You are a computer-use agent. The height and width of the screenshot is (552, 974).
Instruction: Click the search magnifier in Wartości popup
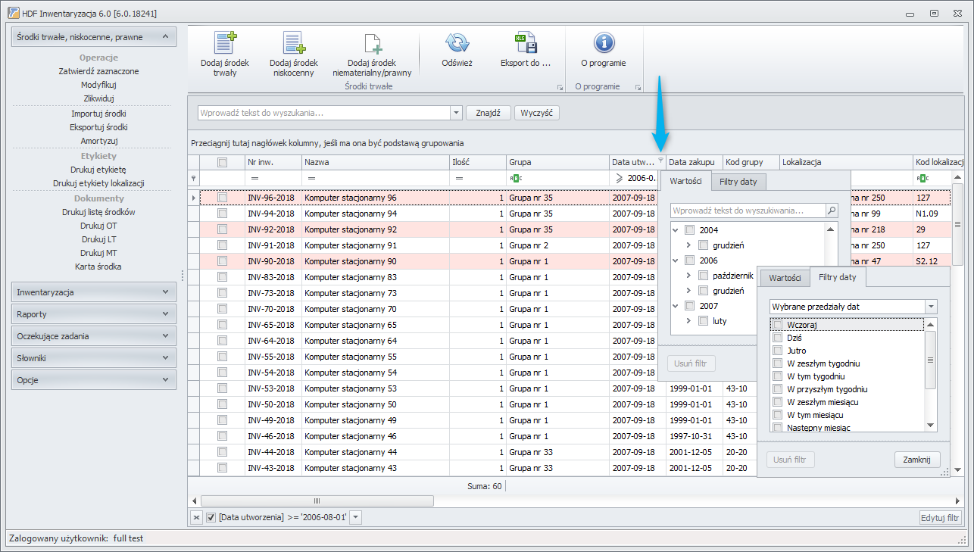832,211
